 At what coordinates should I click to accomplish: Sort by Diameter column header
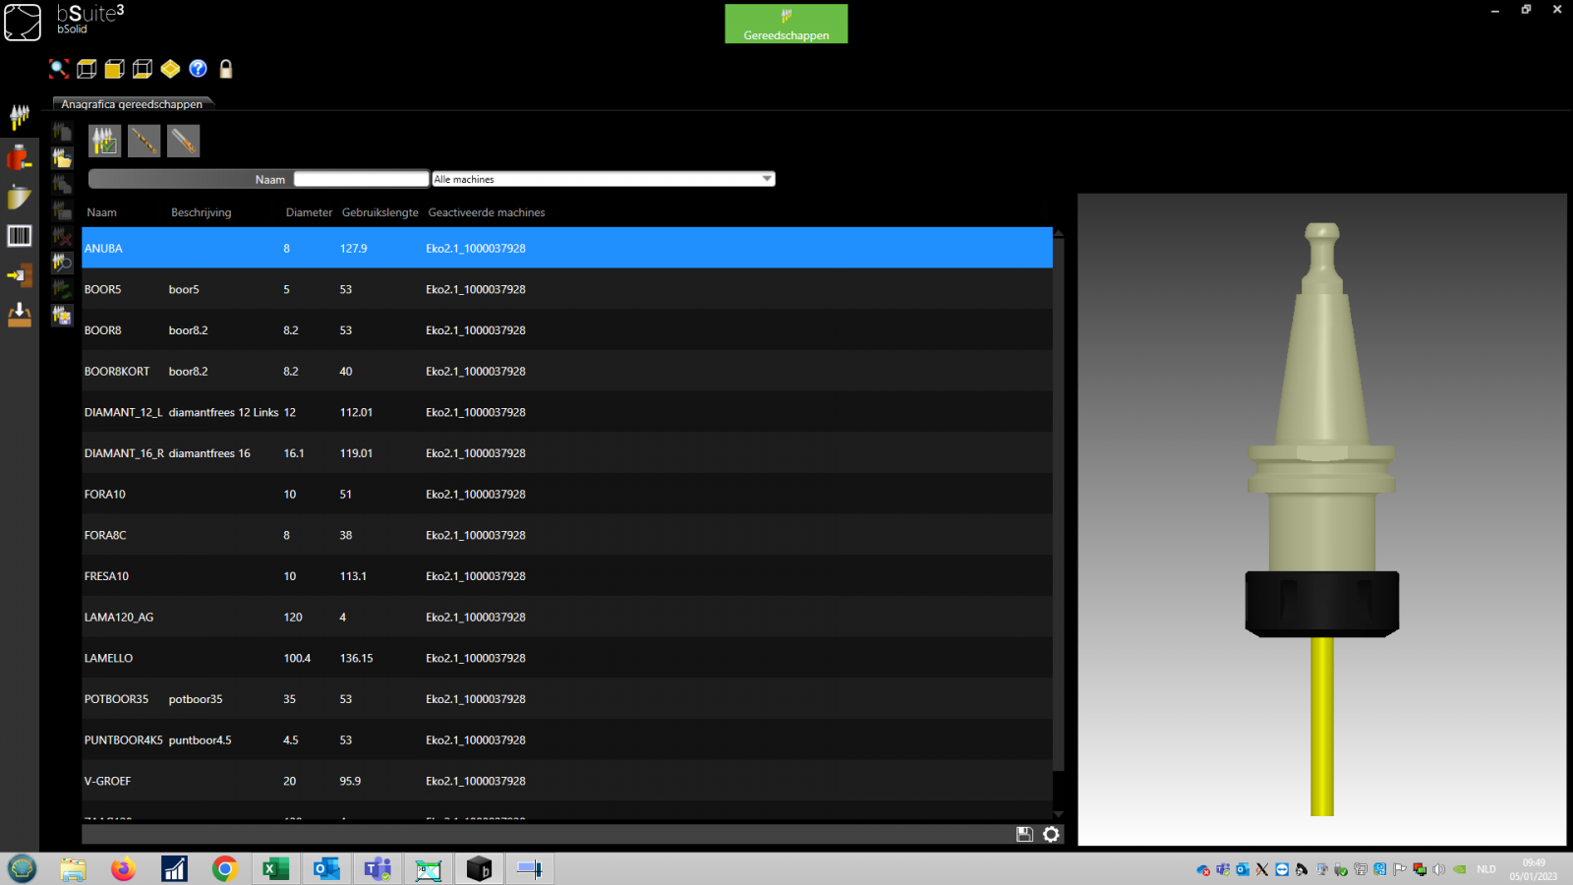[x=309, y=212]
